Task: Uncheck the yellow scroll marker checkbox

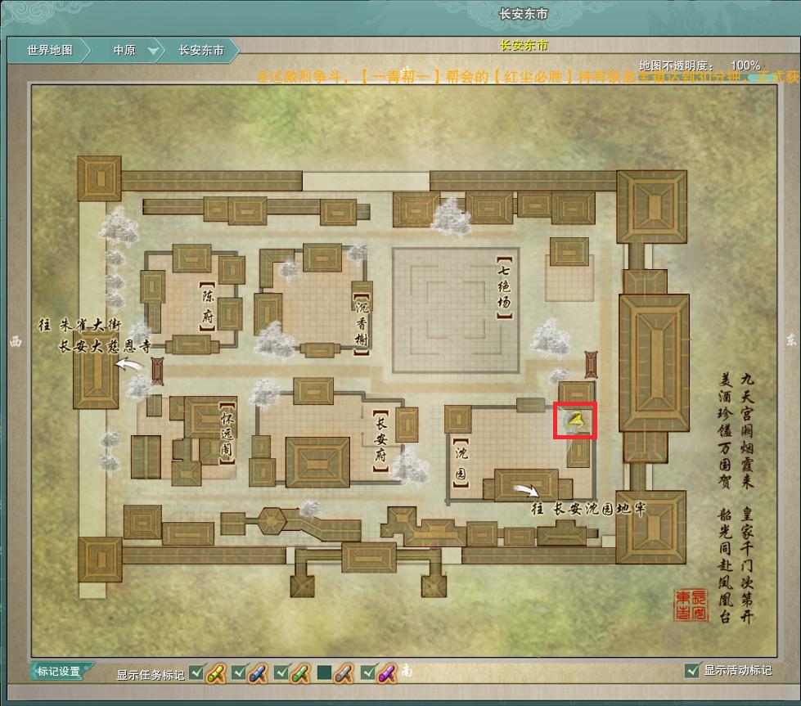Action: [196, 672]
